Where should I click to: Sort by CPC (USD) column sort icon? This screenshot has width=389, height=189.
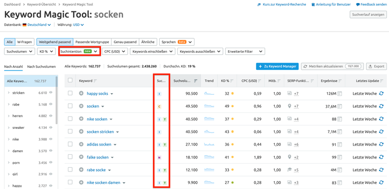[x=260, y=81]
